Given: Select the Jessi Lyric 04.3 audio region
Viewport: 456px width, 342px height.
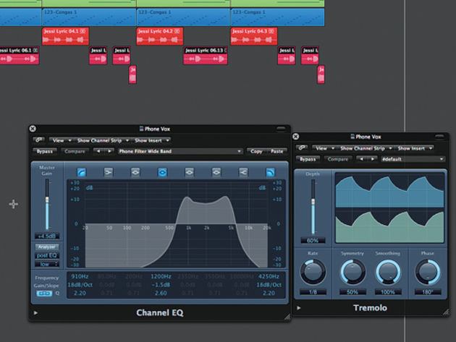Looking at the screenshot, I should pyautogui.click(x=254, y=36).
